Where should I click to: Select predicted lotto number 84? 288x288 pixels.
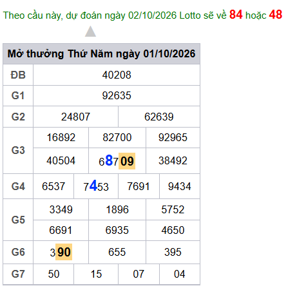pos(236,15)
